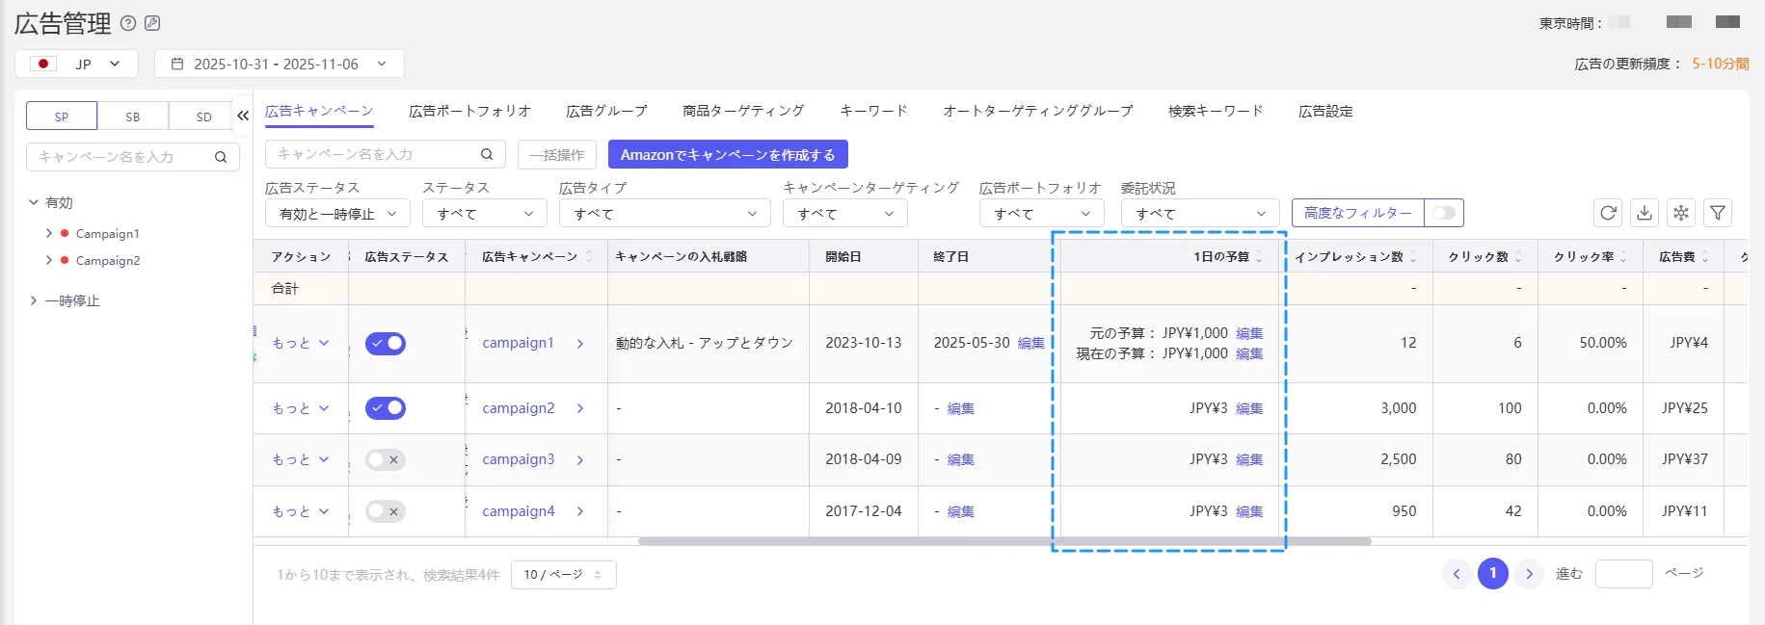Click the Japan flag icon in country selector
This screenshot has width=1765, height=625.
[x=43, y=64]
